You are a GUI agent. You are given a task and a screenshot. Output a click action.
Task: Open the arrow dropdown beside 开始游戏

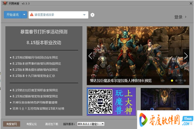click(24, 15)
